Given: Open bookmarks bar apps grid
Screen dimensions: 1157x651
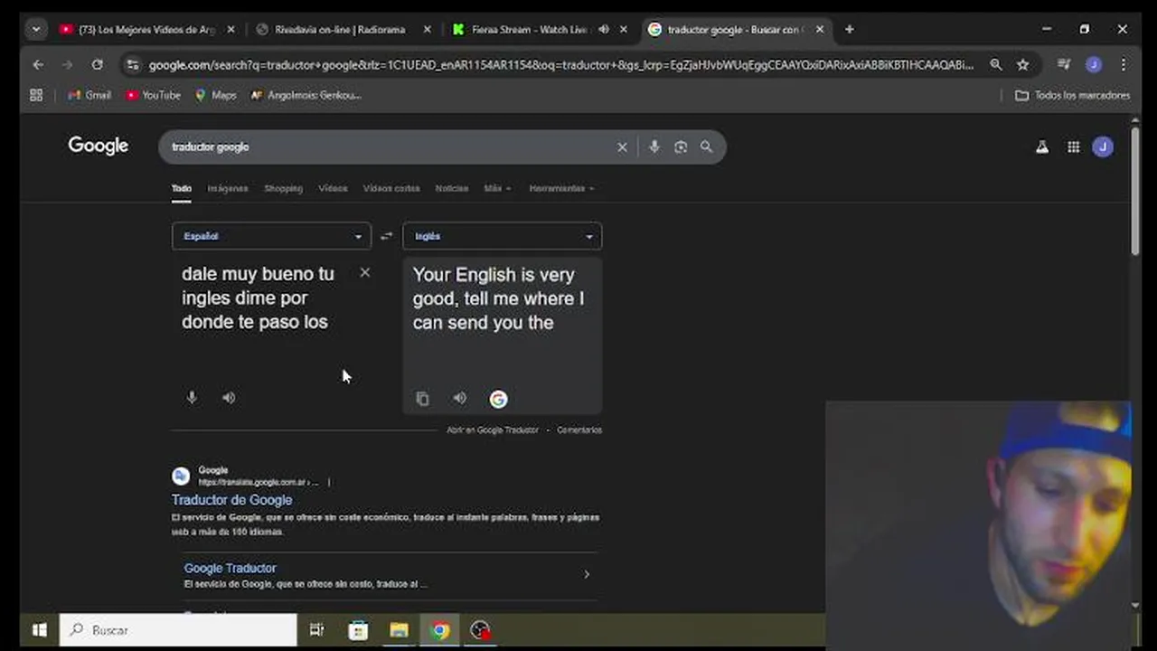Looking at the screenshot, I should (36, 95).
